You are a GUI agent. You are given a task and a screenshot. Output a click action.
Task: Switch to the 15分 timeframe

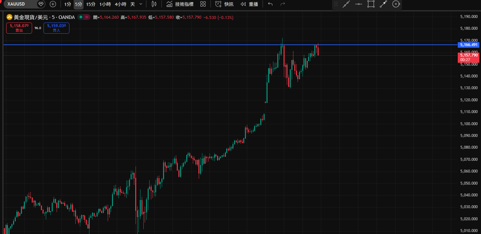coord(91,4)
